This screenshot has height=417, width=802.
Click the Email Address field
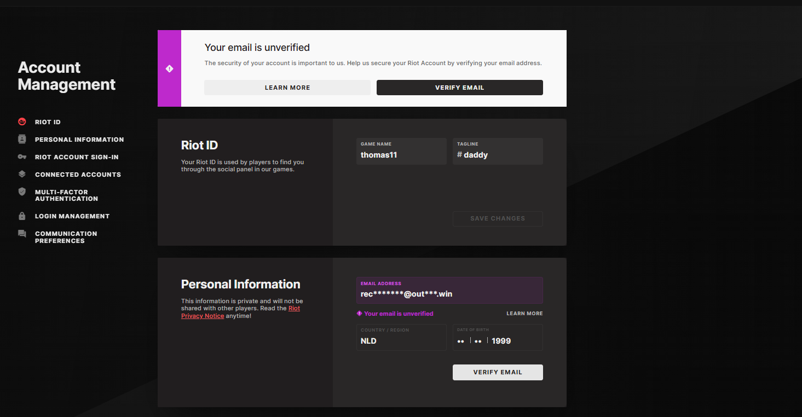(x=449, y=290)
